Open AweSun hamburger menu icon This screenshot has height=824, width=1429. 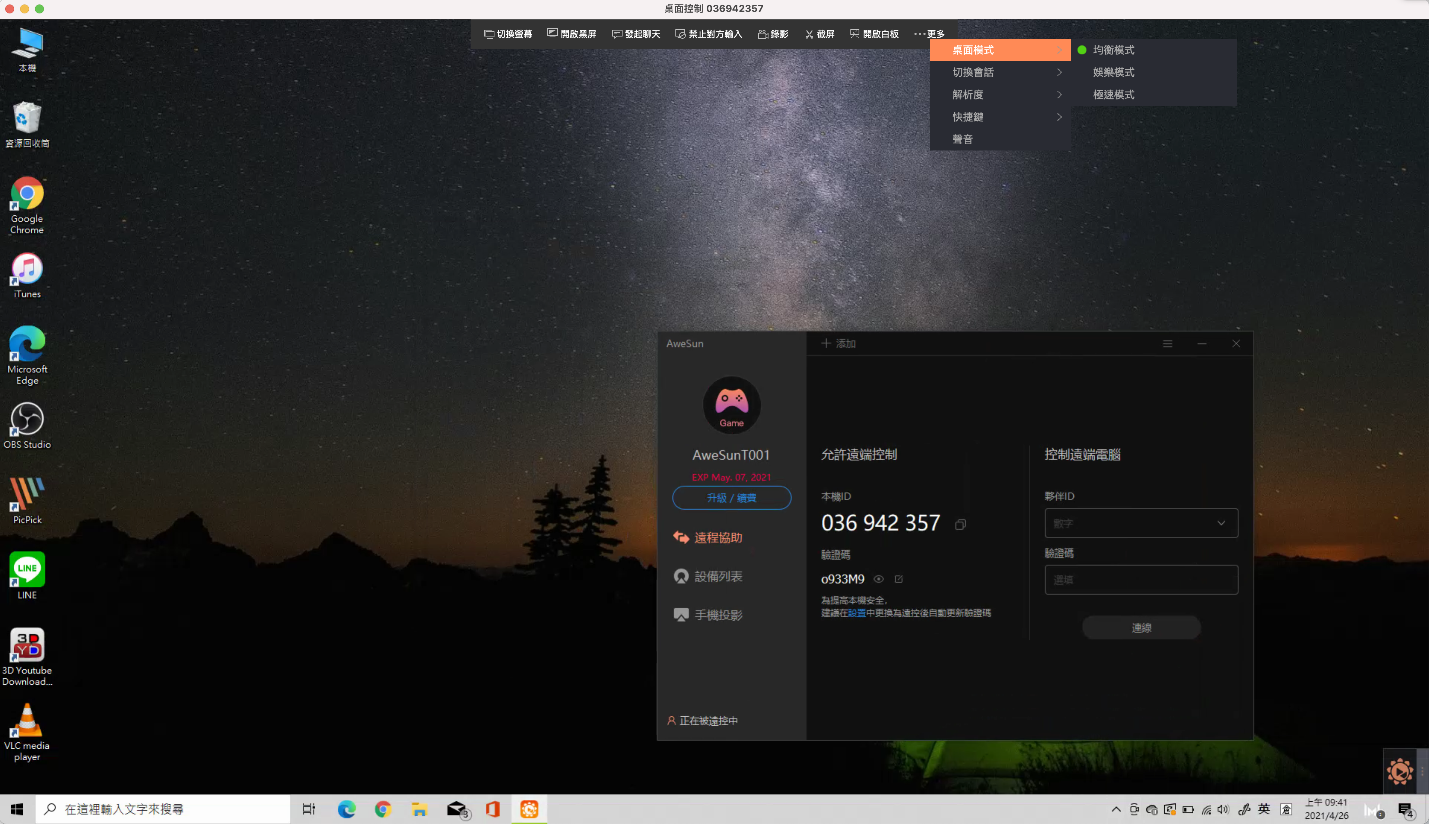pyautogui.click(x=1167, y=343)
